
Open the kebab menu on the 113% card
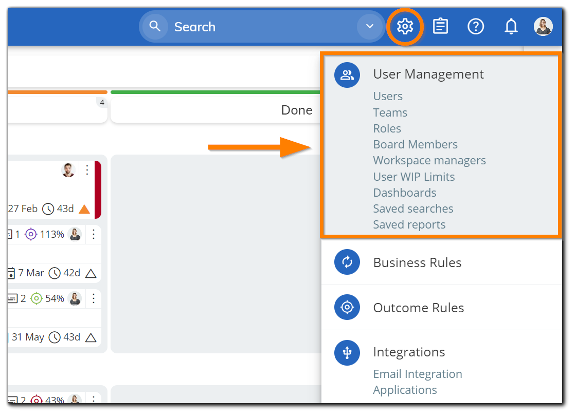pos(93,234)
